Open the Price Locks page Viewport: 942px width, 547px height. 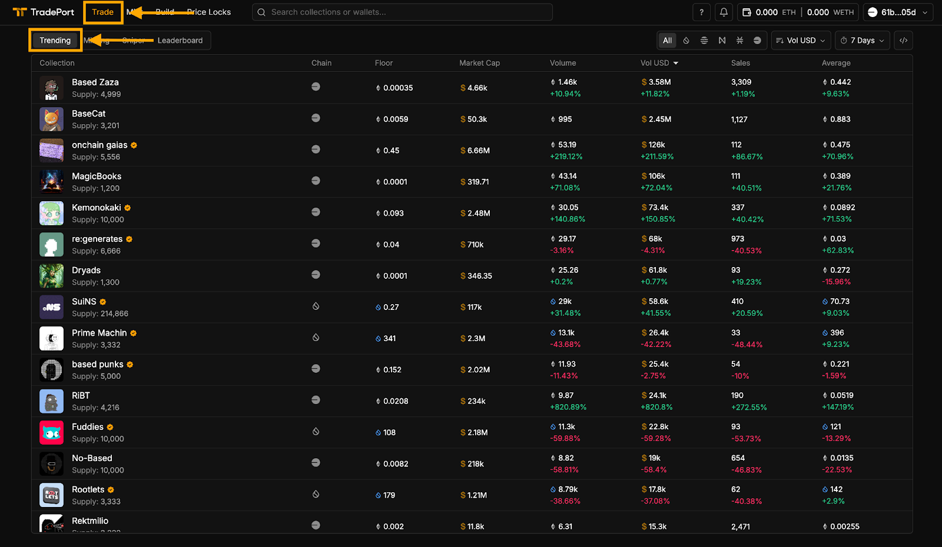[208, 12]
